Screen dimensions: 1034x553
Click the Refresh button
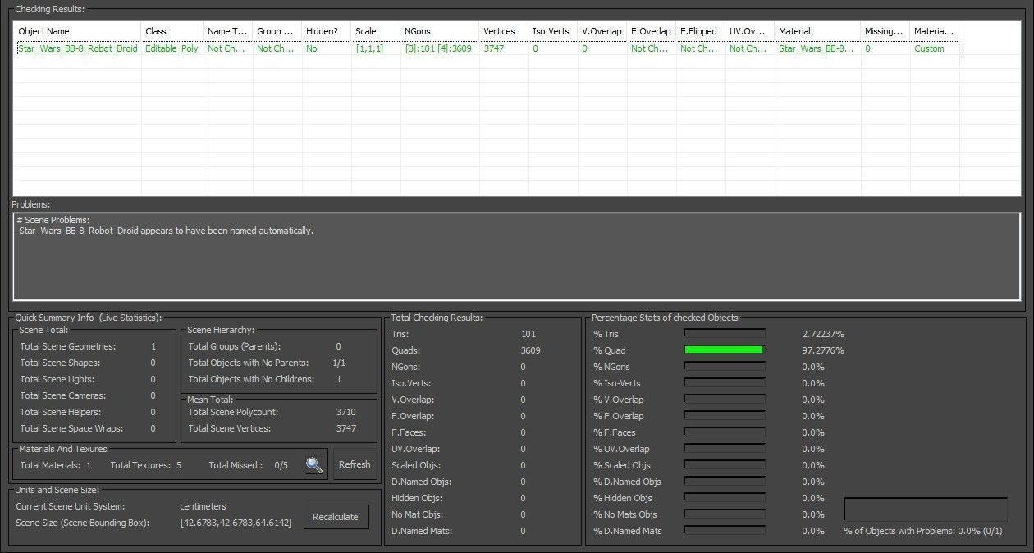pyautogui.click(x=355, y=464)
